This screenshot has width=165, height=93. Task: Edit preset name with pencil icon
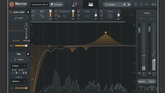point(47,5)
